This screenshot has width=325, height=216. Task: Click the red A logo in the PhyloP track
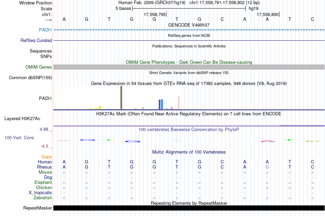(x=268, y=141)
